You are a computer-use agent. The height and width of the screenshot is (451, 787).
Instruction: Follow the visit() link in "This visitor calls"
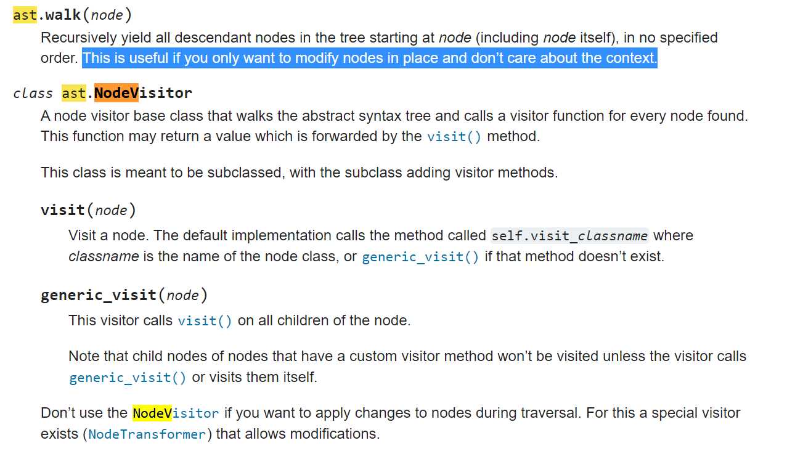pyautogui.click(x=205, y=321)
